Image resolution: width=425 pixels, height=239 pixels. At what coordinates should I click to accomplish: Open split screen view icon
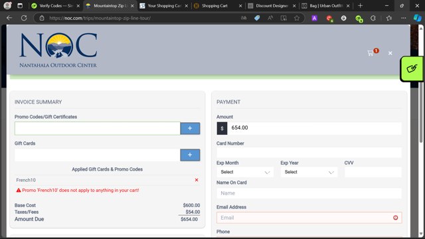click(x=284, y=18)
